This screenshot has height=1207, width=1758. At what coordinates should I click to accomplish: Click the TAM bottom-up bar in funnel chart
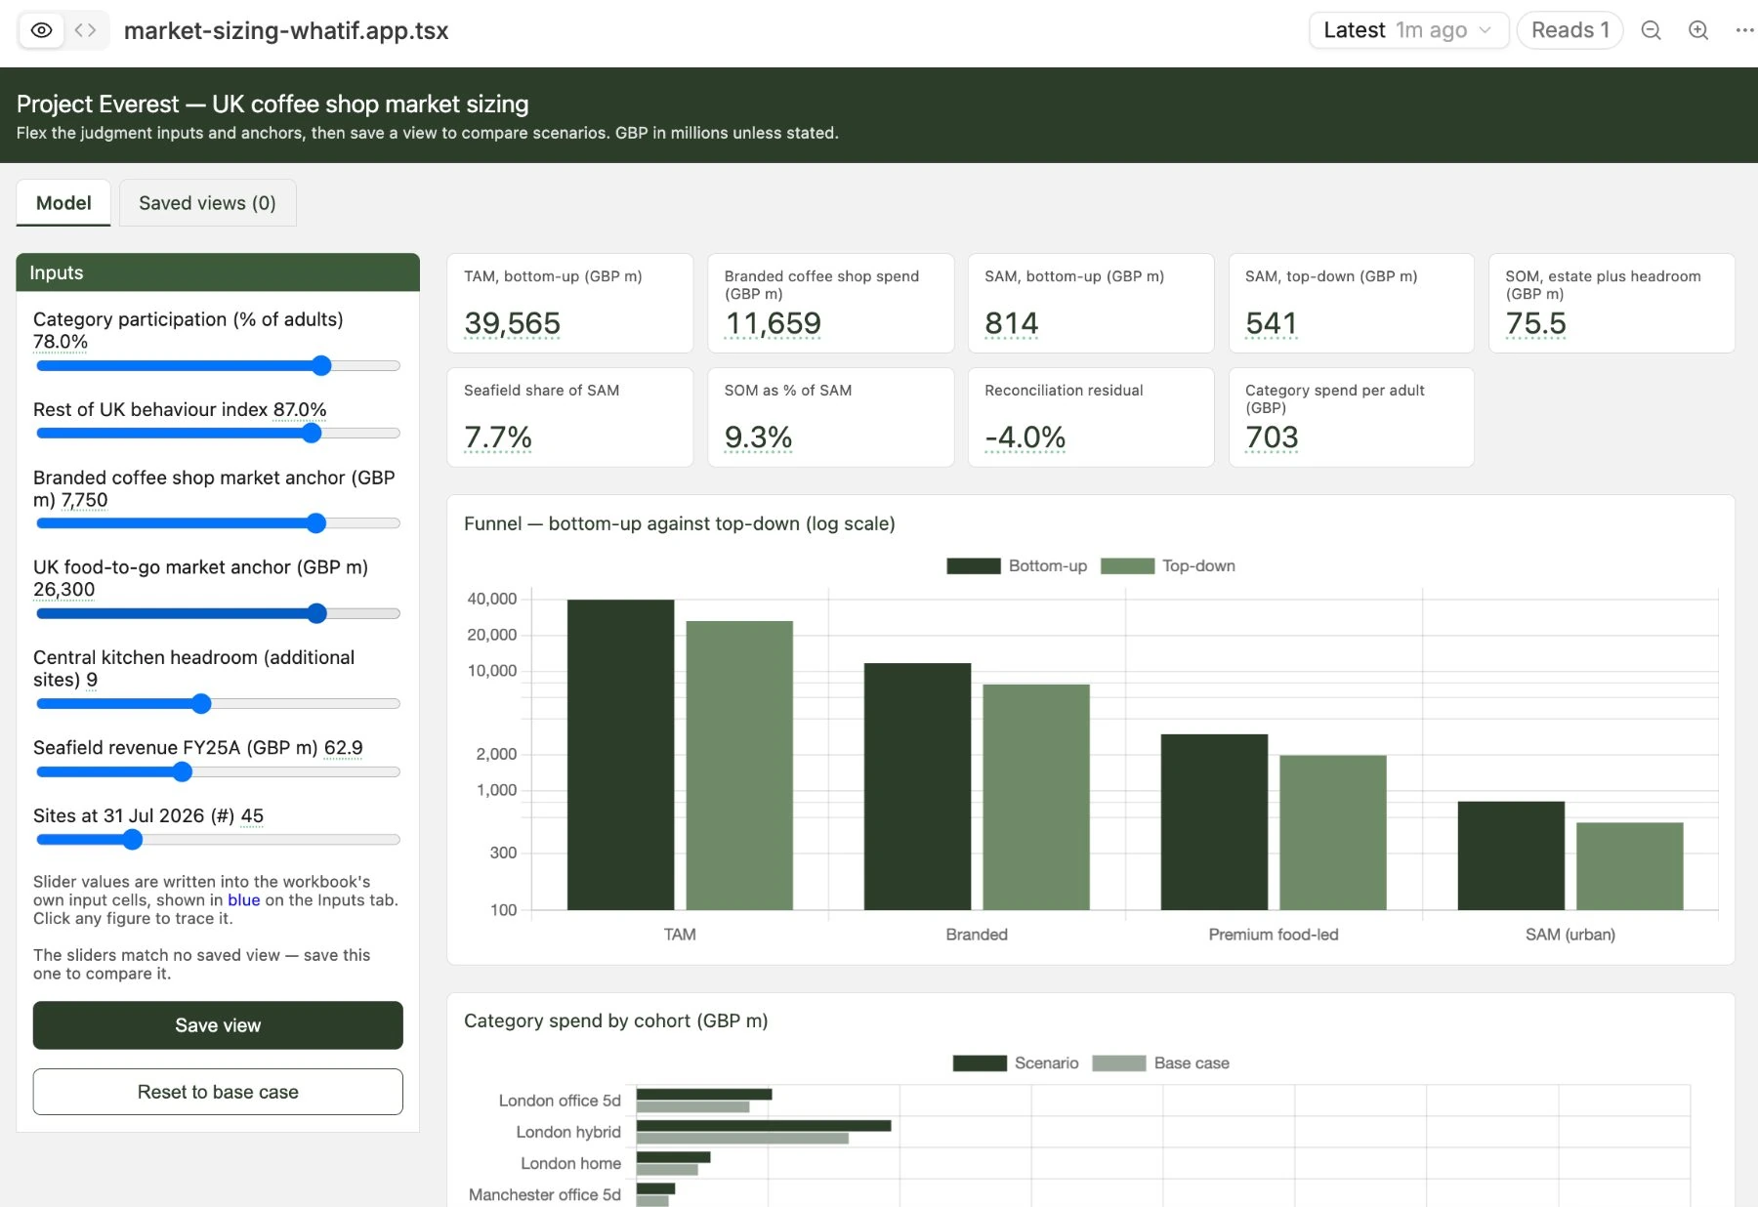[x=620, y=755]
